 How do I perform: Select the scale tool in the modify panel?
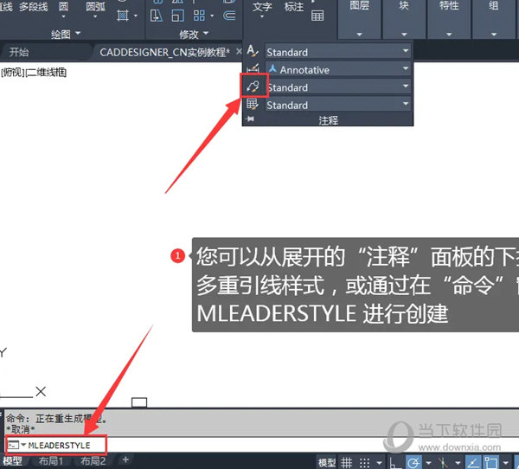click(x=177, y=16)
